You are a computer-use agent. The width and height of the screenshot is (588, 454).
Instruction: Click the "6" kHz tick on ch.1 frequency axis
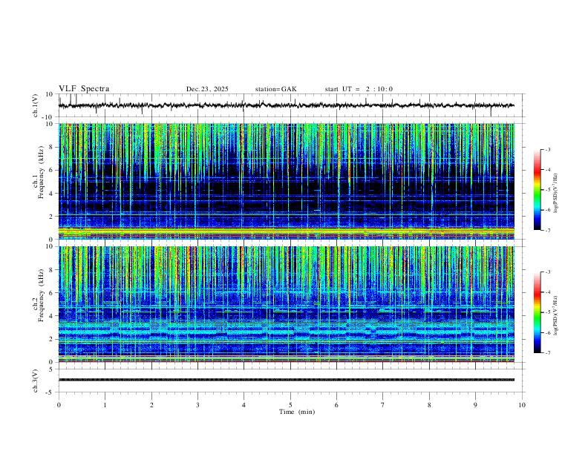[51, 170]
